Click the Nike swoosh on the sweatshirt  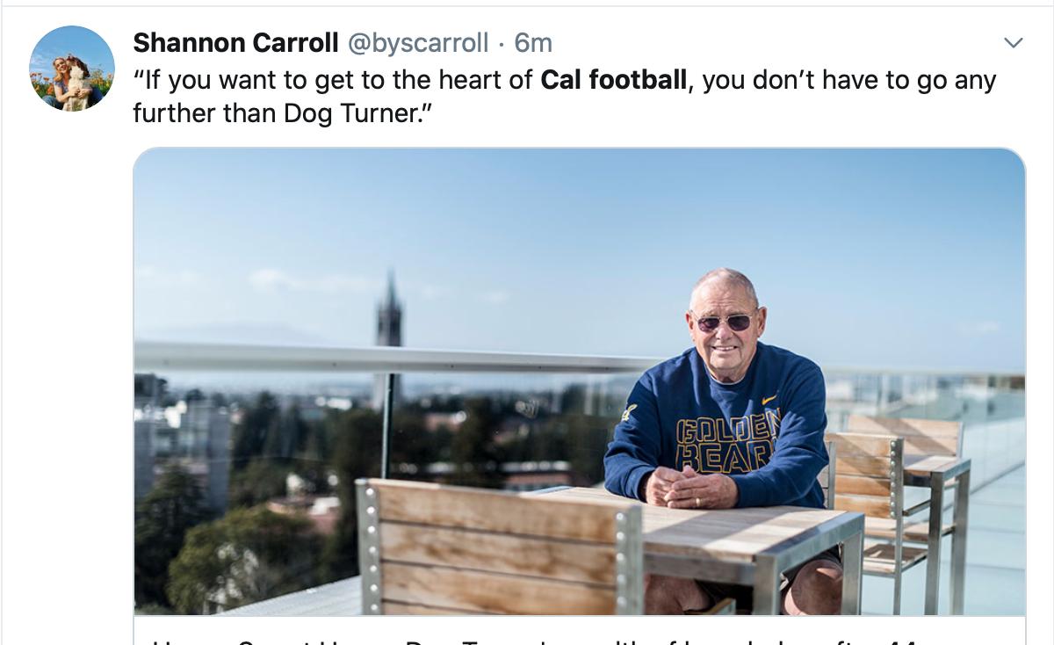coord(769,400)
